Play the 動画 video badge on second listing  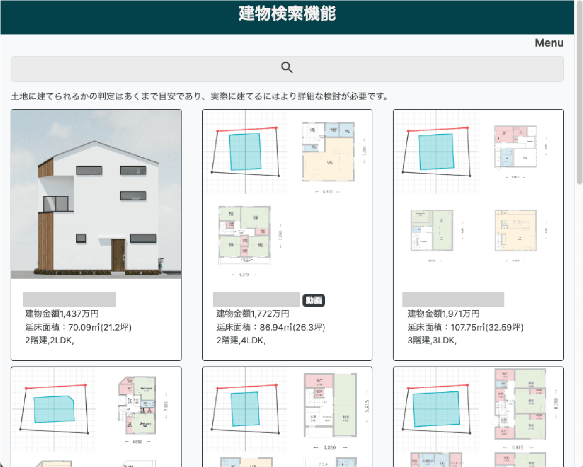[314, 300]
